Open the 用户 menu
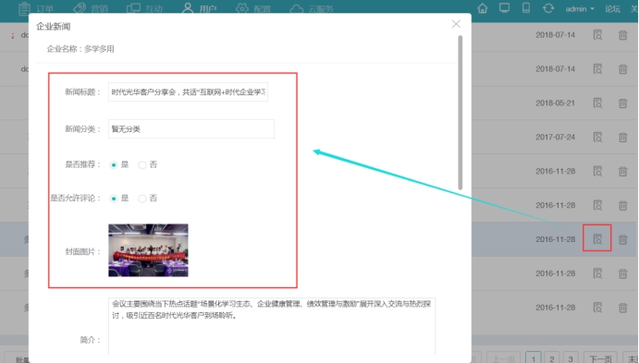Image resolution: width=639 pixels, height=363 pixels. pos(199,8)
